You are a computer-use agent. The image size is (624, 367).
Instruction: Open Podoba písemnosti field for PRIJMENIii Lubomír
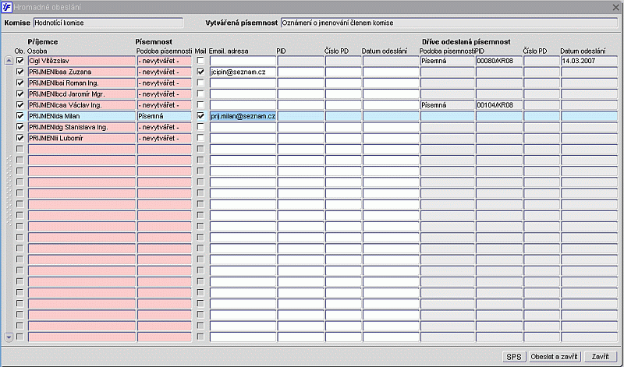165,139
